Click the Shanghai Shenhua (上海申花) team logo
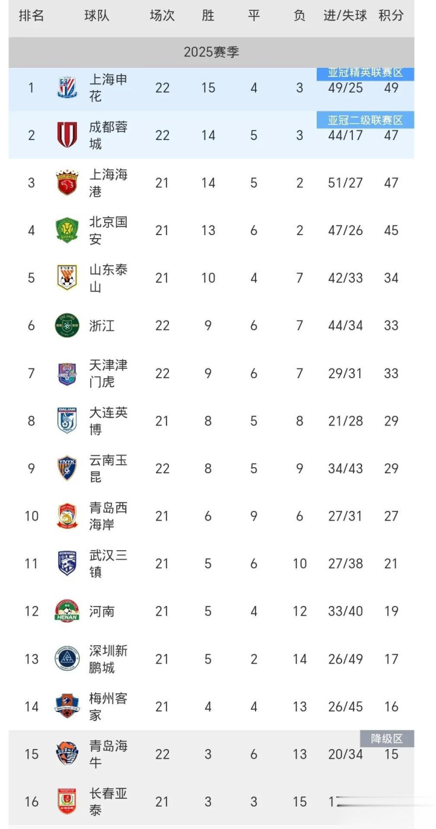This screenshot has width=436, height=829. pos(67,88)
